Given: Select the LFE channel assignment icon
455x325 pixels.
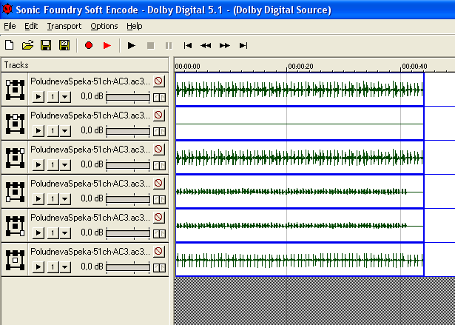Looking at the screenshot, I should pyautogui.click(x=15, y=260).
